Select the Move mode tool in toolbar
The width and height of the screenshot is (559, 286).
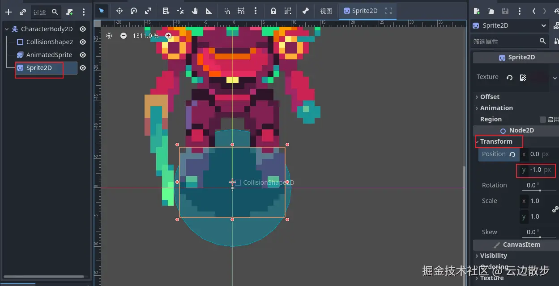(x=119, y=11)
